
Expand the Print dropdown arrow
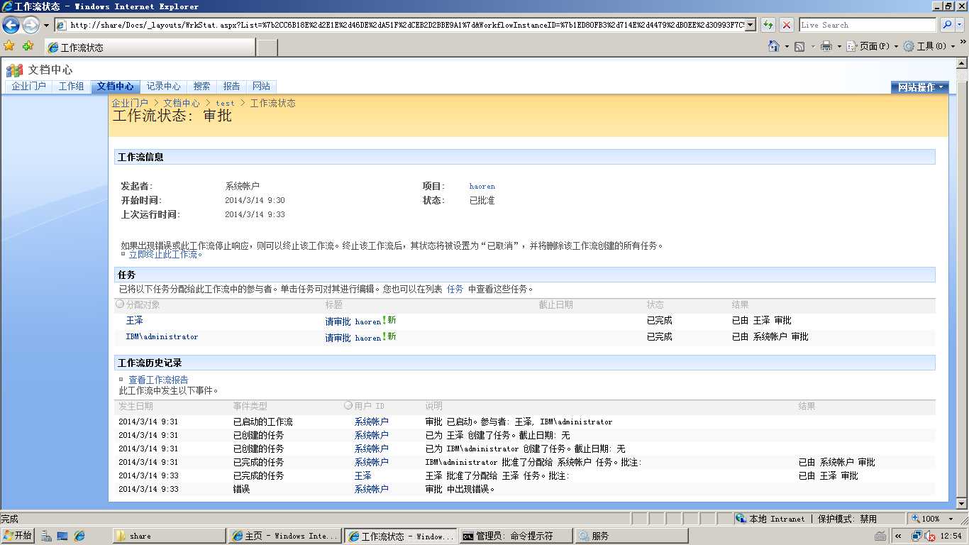(839, 46)
